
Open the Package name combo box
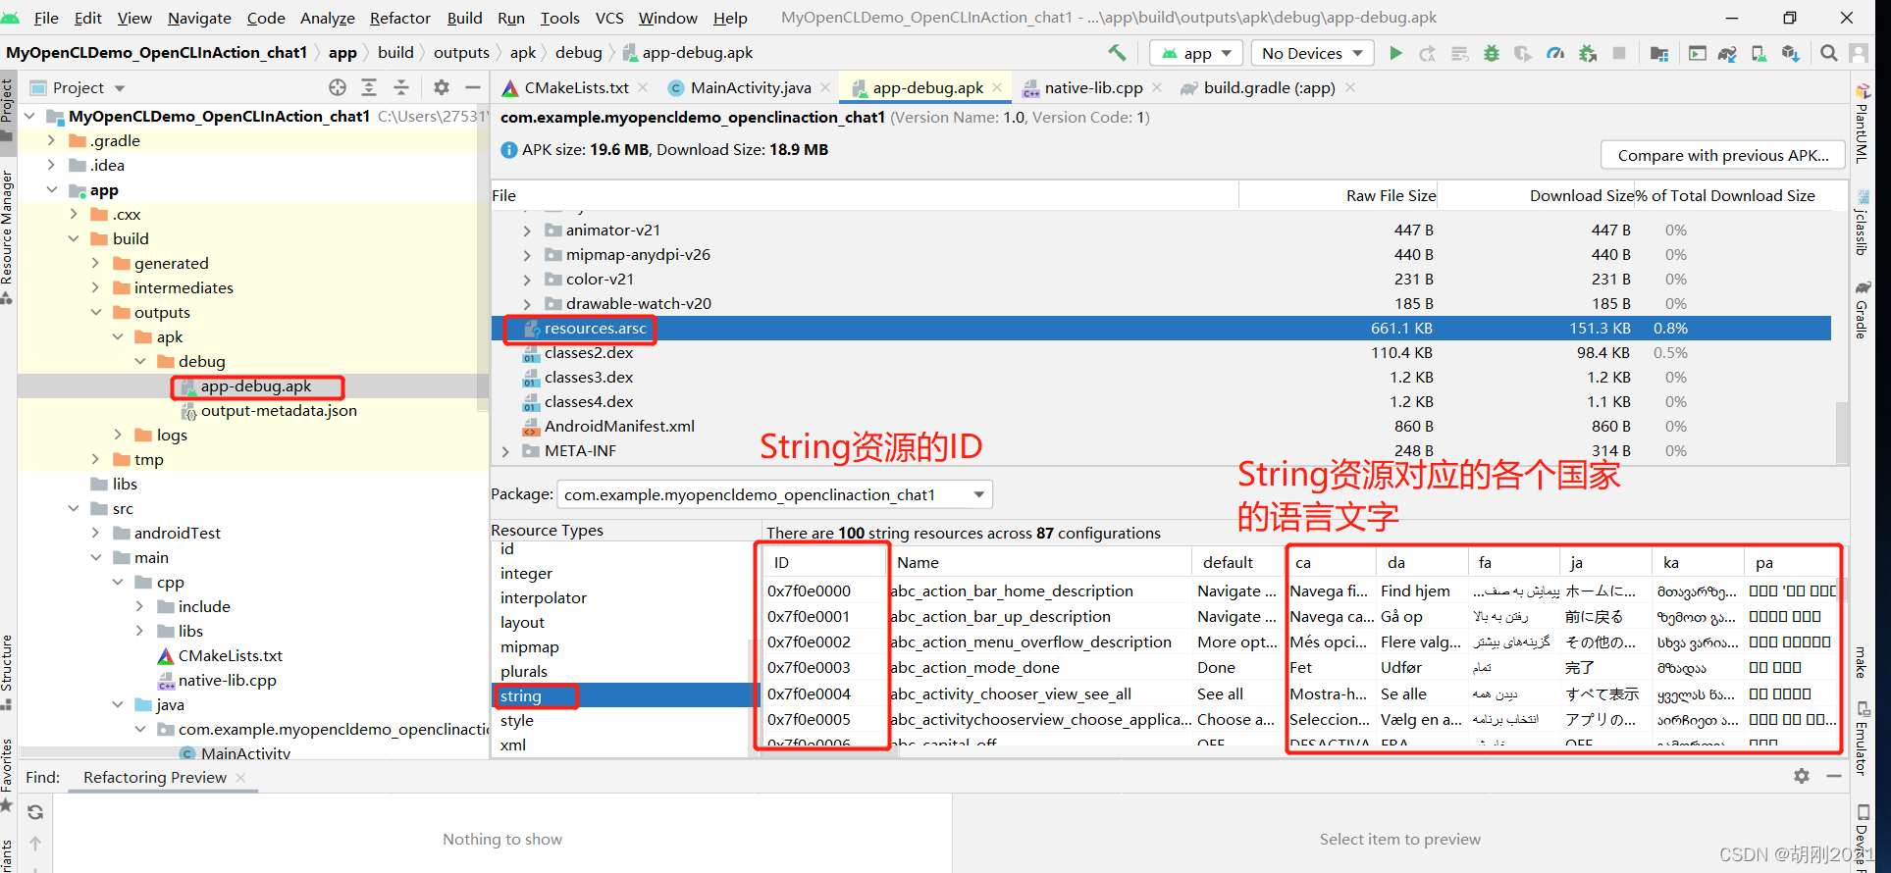coord(774,494)
